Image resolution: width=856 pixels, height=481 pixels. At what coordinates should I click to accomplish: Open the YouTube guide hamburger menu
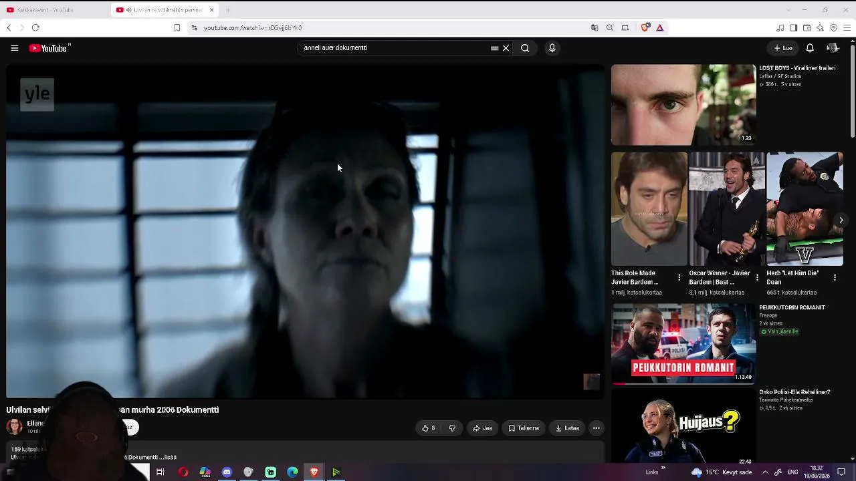pos(14,48)
